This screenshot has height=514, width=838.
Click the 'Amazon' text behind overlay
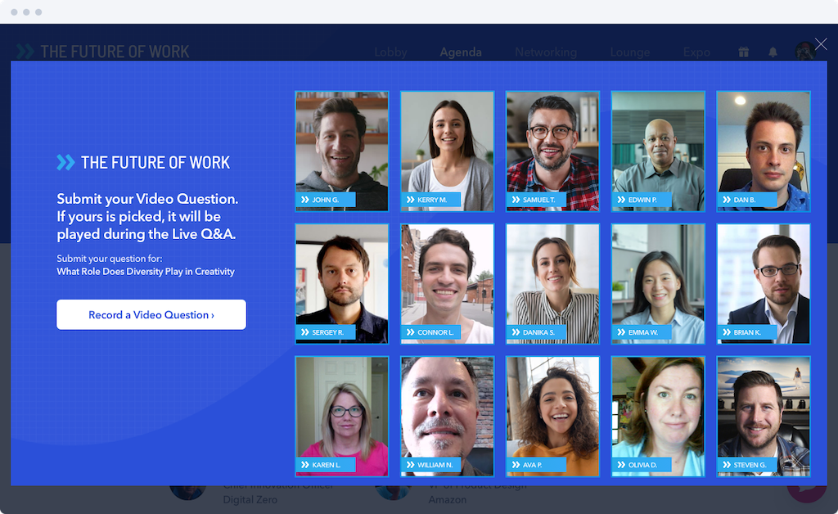pos(448,499)
